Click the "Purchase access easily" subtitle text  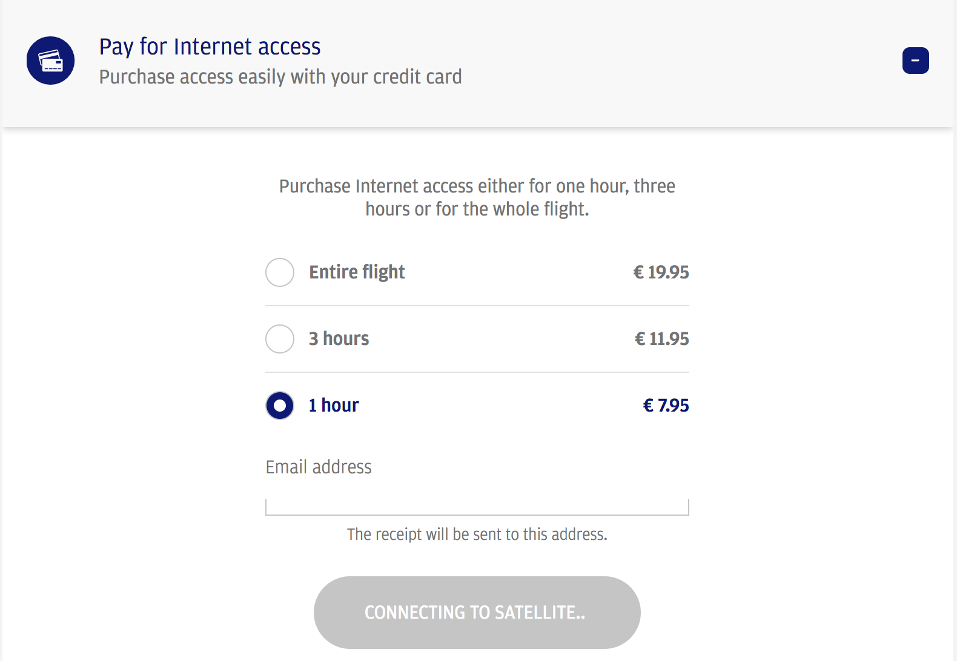click(x=280, y=77)
